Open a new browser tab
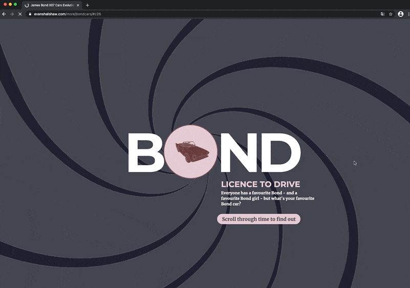 (88, 5)
